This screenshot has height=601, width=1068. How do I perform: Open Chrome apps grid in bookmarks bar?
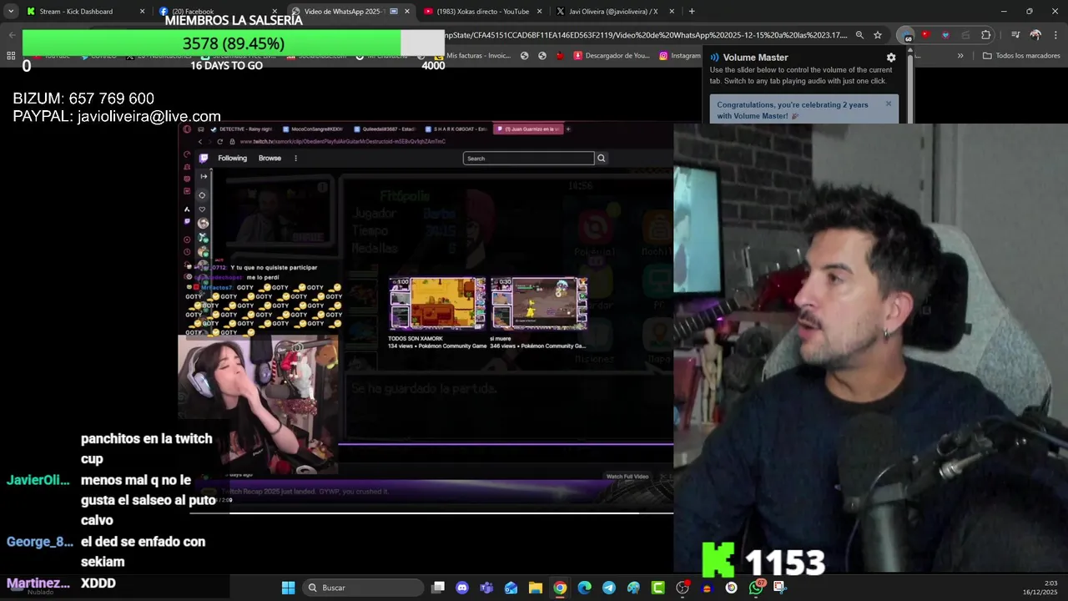coord(11,56)
